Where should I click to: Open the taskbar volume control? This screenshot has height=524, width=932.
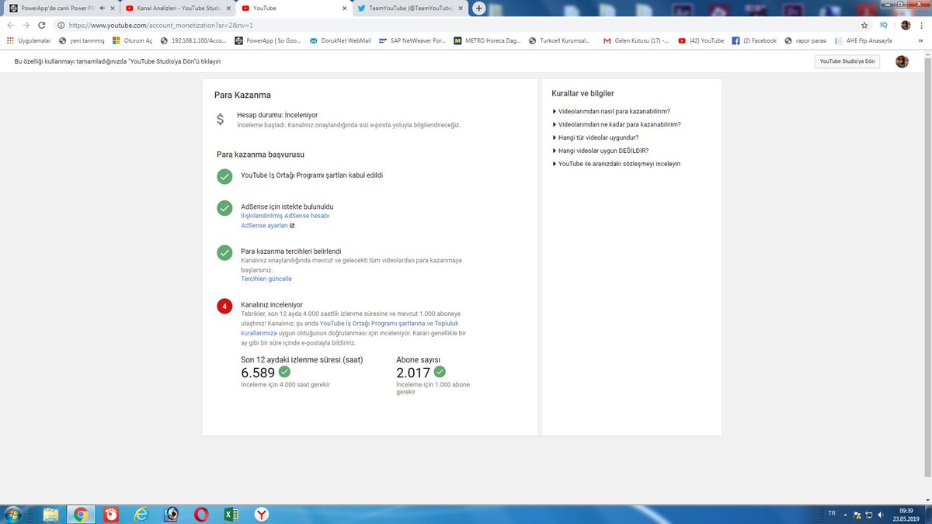click(x=880, y=515)
